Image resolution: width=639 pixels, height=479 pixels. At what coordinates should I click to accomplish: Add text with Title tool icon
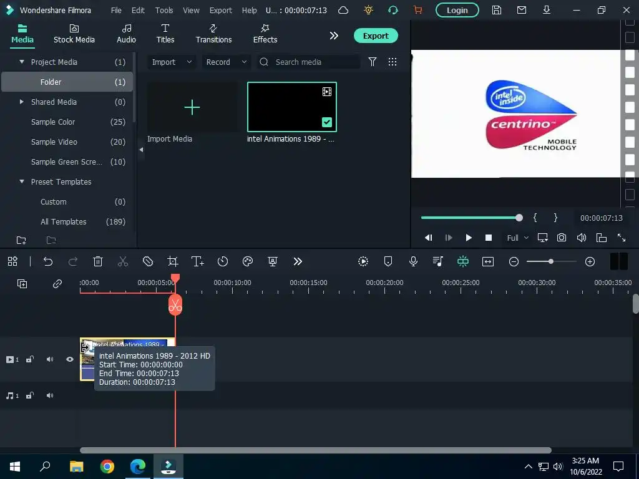pos(198,261)
